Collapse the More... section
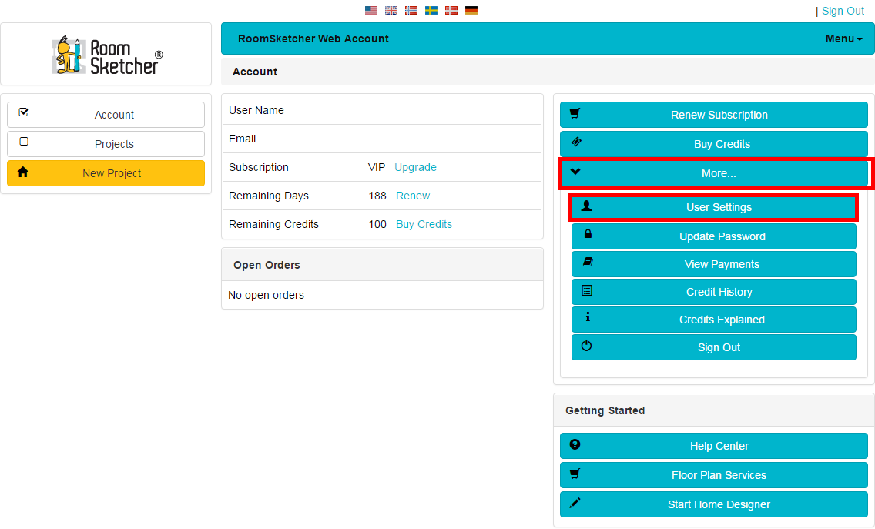This screenshot has height=529, width=875. pyautogui.click(x=714, y=173)
